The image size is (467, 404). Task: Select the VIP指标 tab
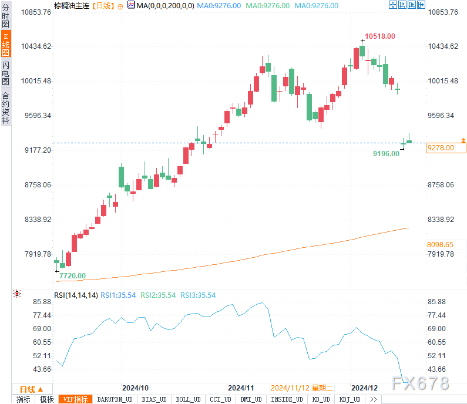76,399
